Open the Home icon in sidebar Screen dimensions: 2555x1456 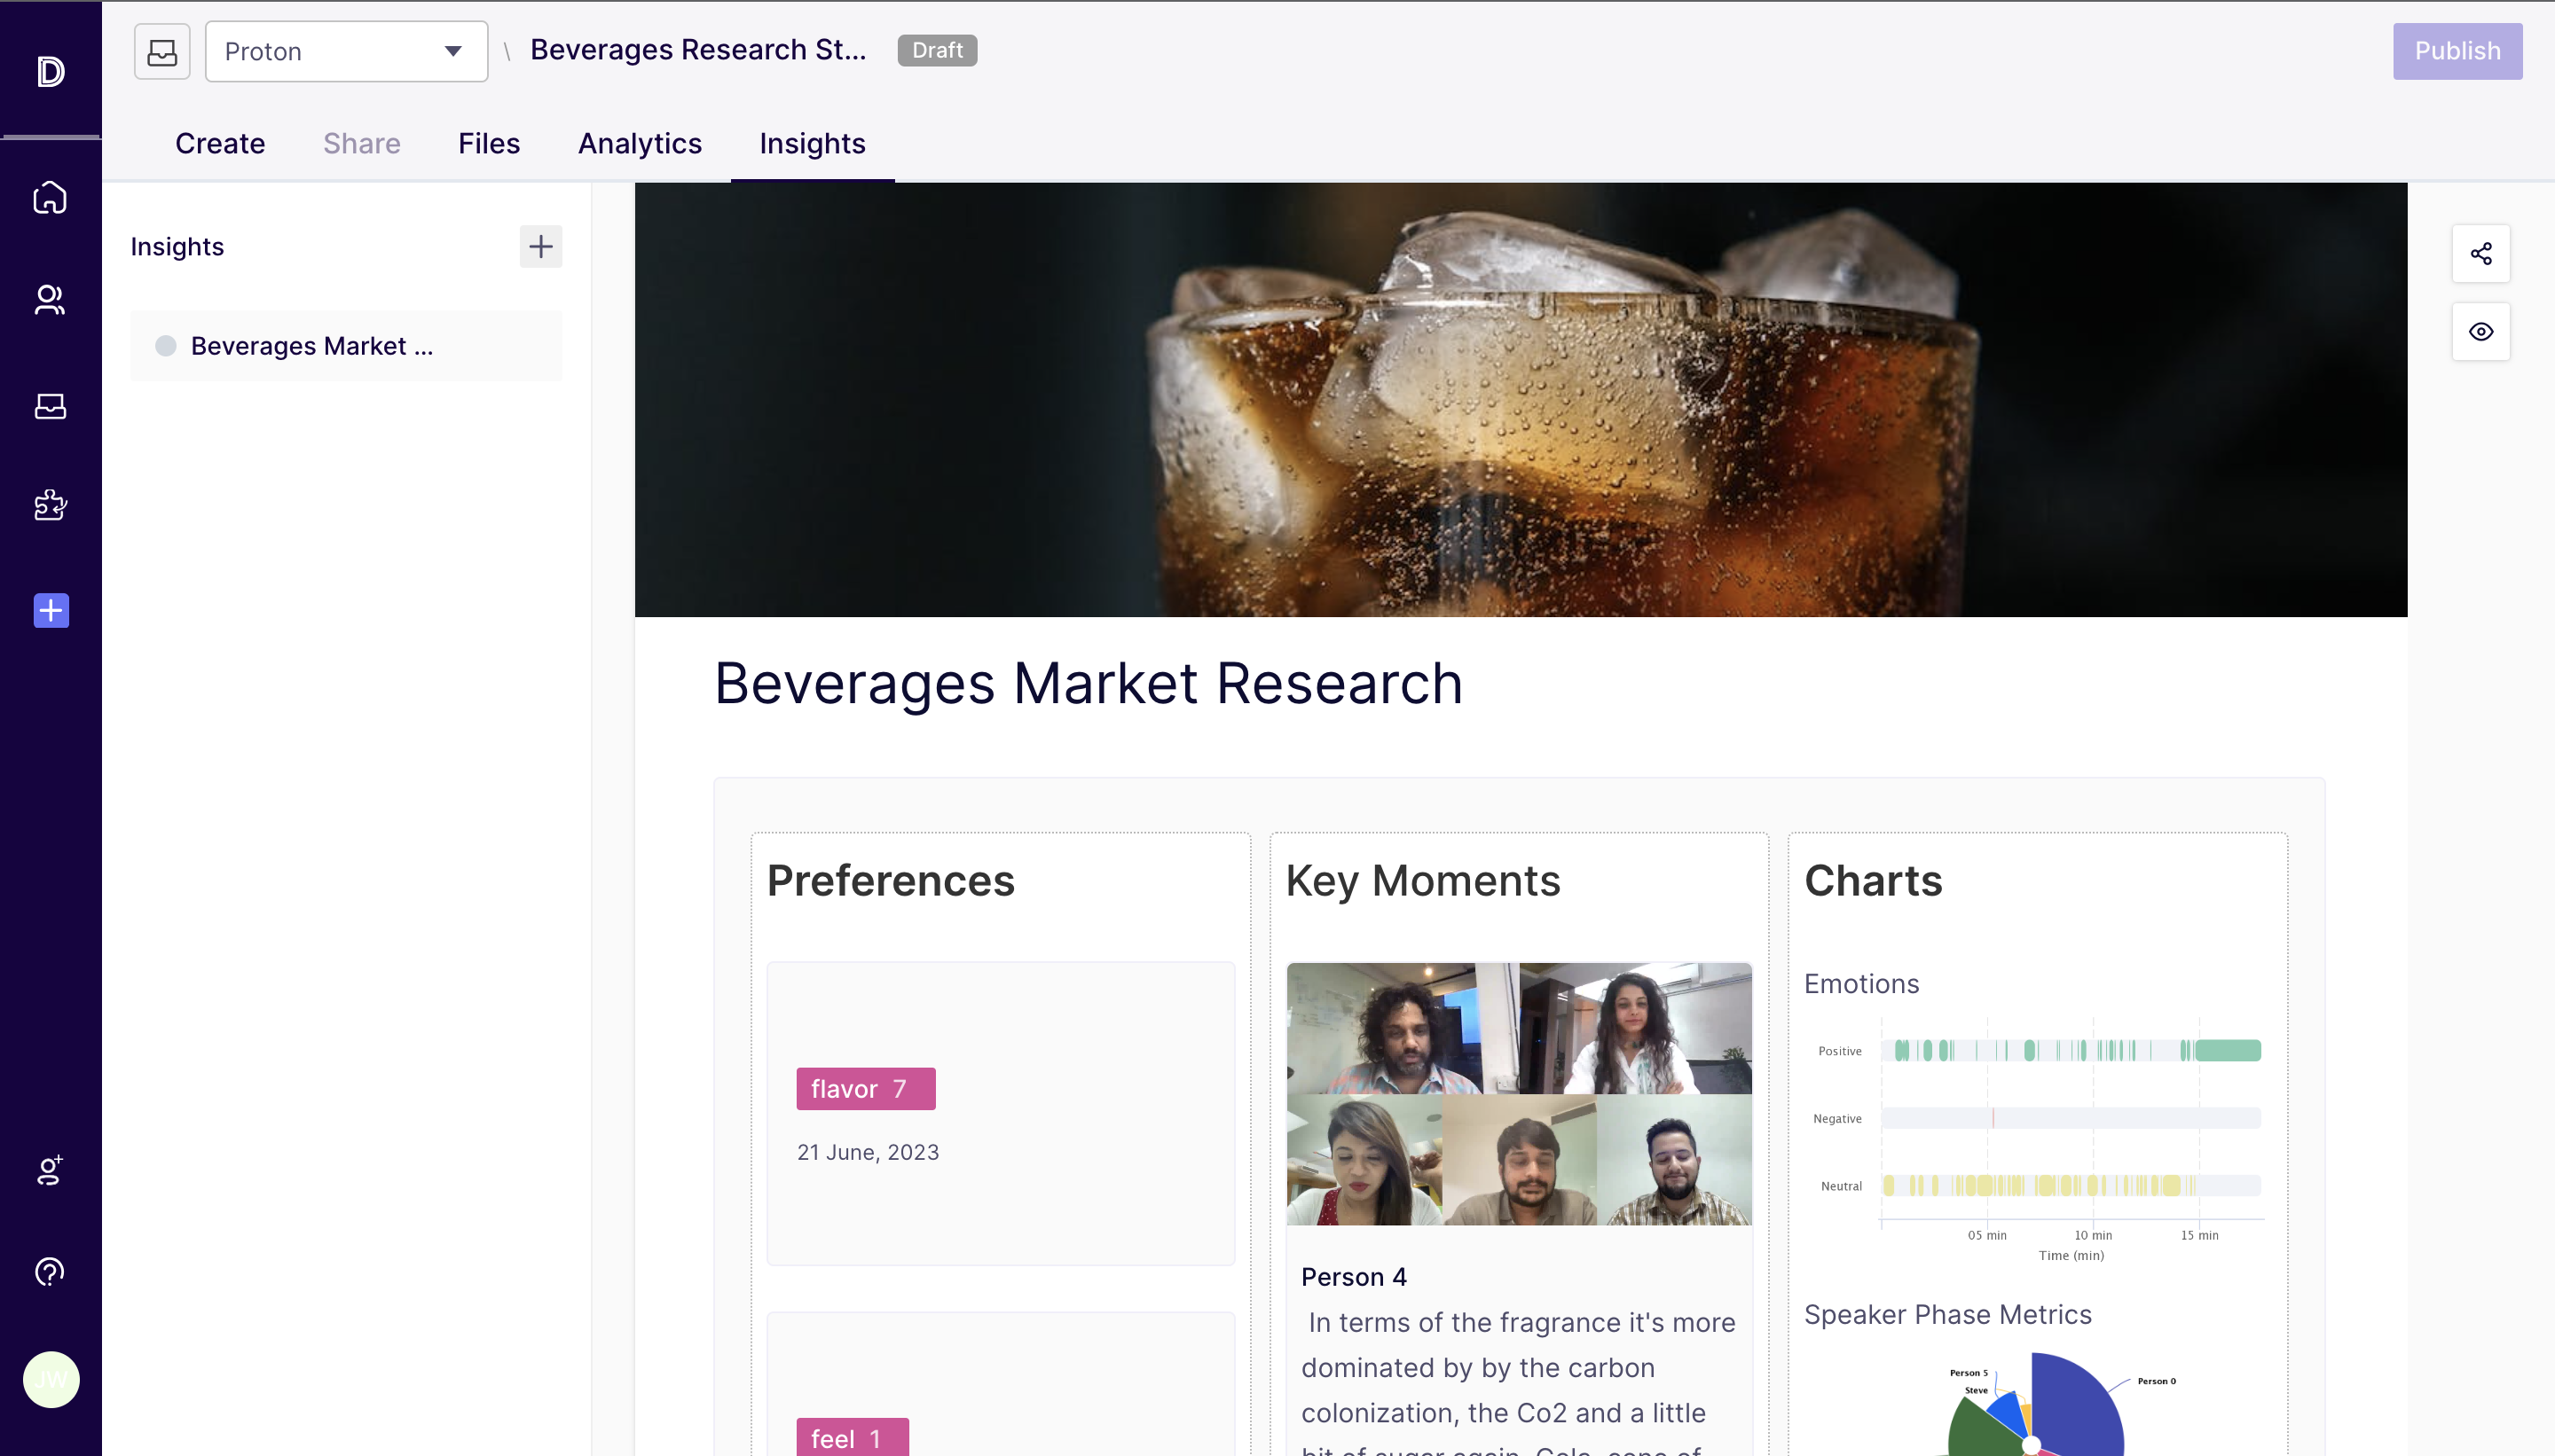[x=50, y=197]
